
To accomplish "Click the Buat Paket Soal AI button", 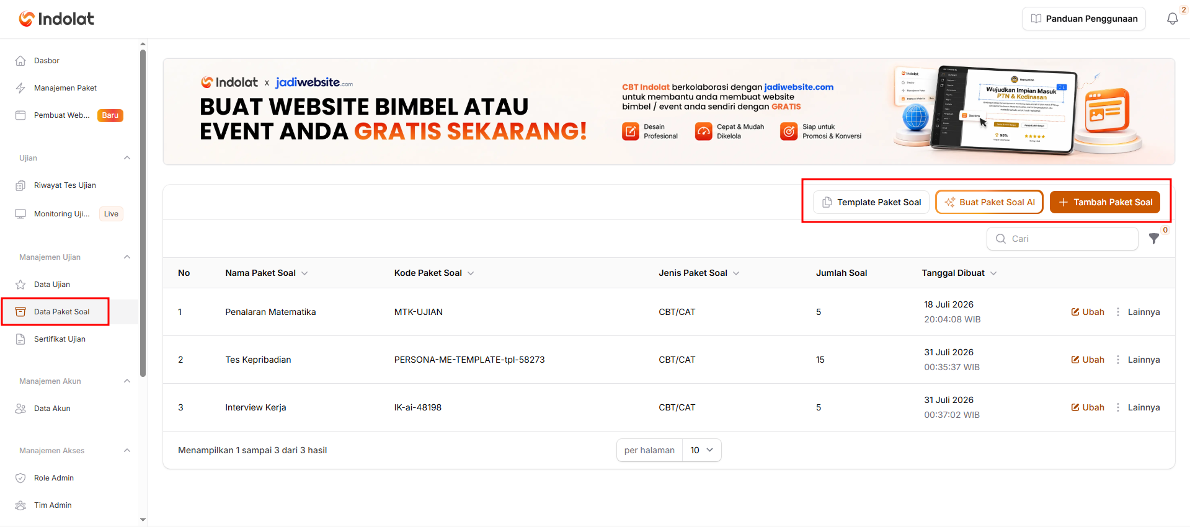I will click(x=990, y=202).
